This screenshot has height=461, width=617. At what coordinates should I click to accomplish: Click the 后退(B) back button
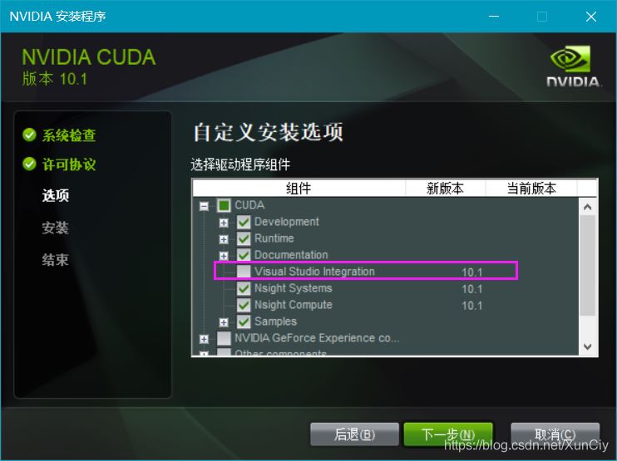(354, 434)
